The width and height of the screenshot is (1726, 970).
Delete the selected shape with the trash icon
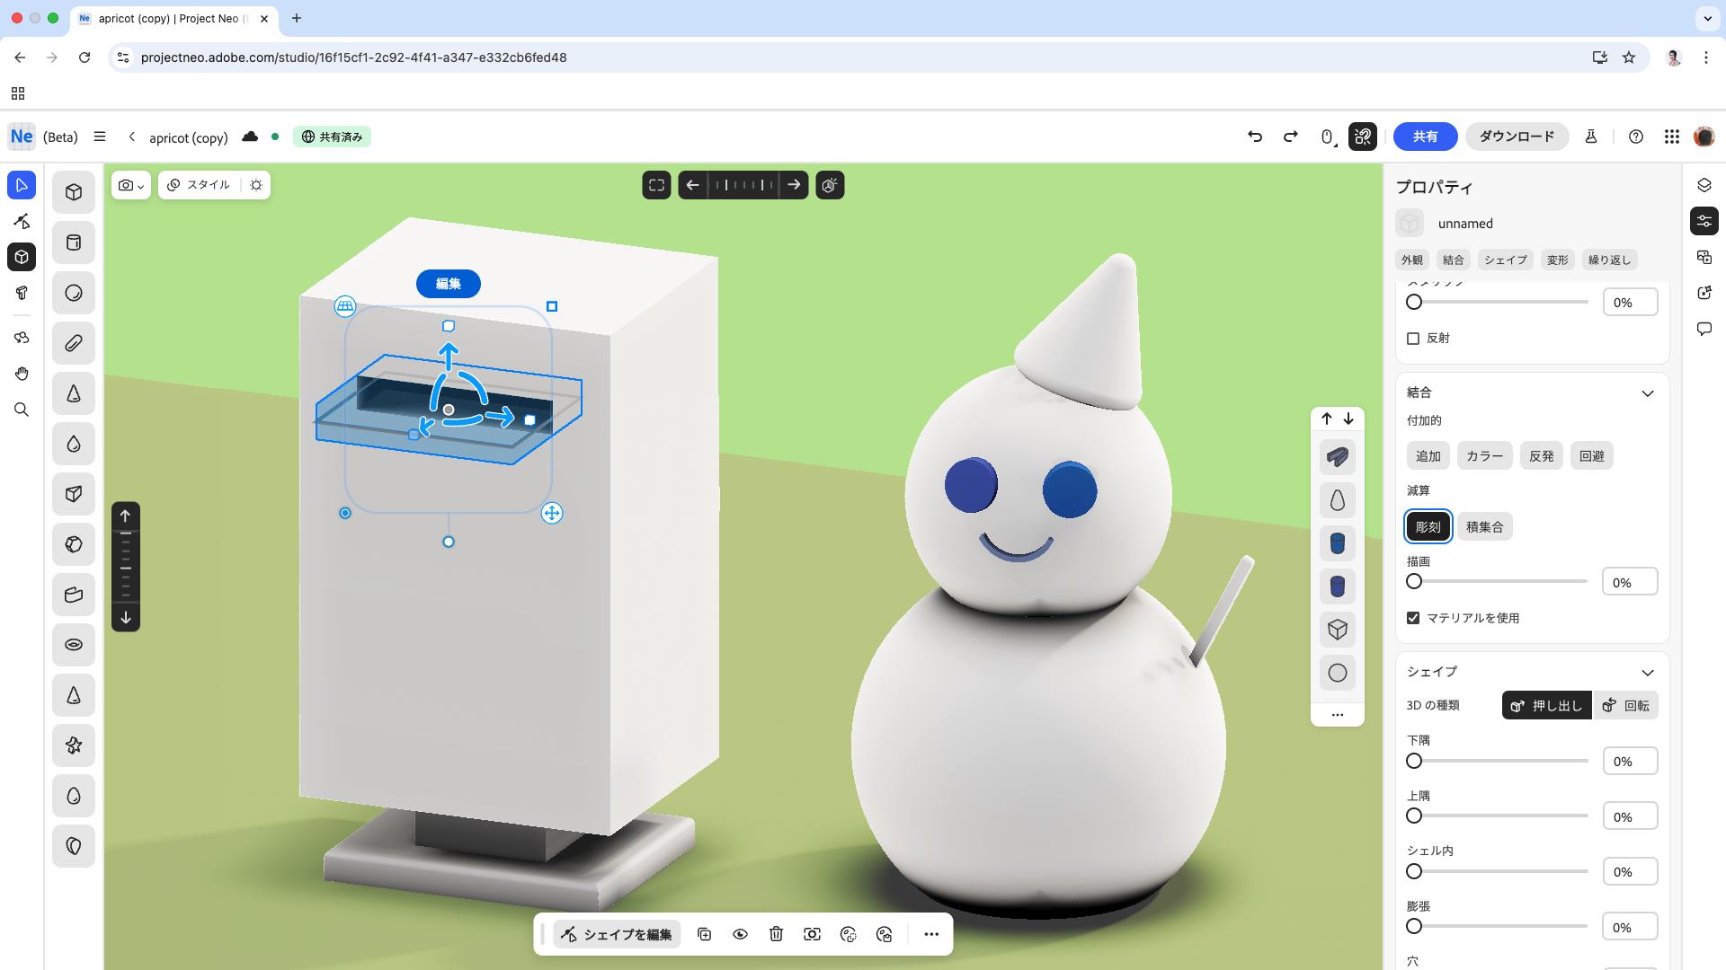[x=777, y=934]
